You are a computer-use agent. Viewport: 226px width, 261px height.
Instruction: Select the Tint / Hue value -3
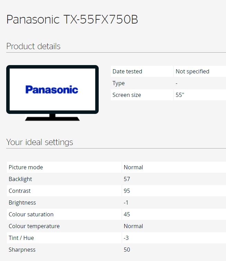[x=126, y=238]
